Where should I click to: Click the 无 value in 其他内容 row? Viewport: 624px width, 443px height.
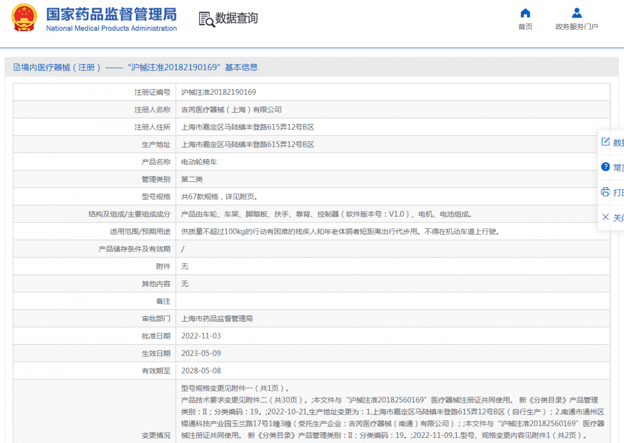coord(185,284)
